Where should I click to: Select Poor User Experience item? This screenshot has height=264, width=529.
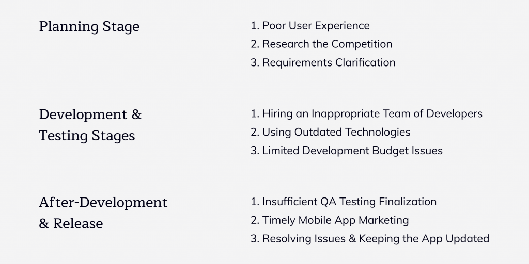point(310,26)
